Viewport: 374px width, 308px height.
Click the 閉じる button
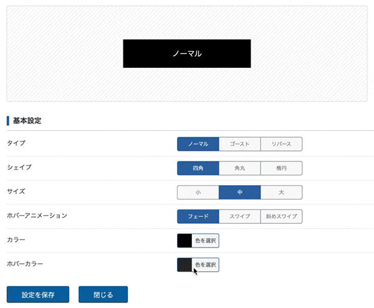[x=103, y=295]
